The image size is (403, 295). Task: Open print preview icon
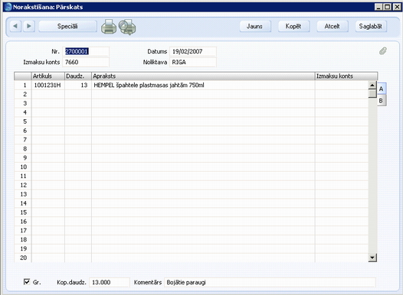coord(127,27)
